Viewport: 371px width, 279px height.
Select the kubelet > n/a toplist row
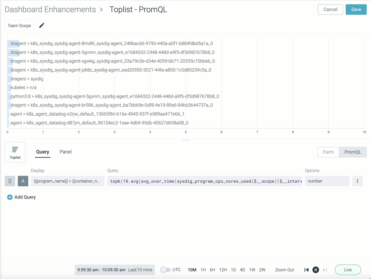23,87
